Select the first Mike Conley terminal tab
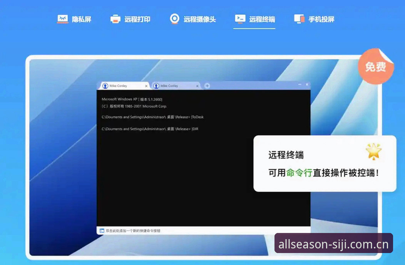This screenshot has height=265, width=405. pos(125,86)
